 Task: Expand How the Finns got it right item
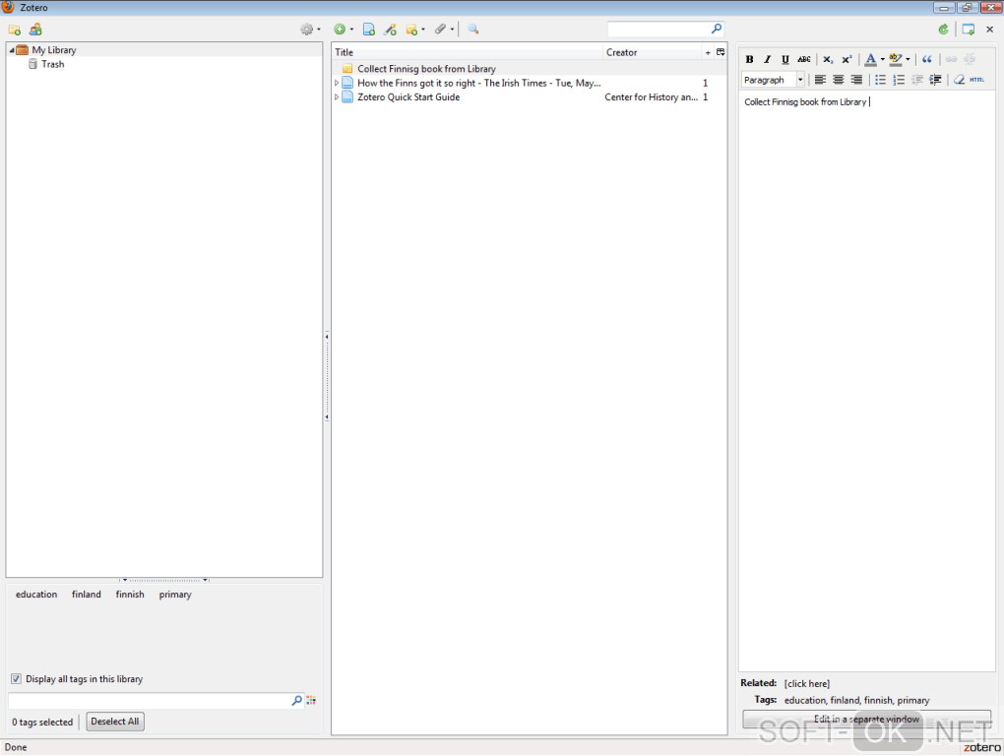coord(337,84)
